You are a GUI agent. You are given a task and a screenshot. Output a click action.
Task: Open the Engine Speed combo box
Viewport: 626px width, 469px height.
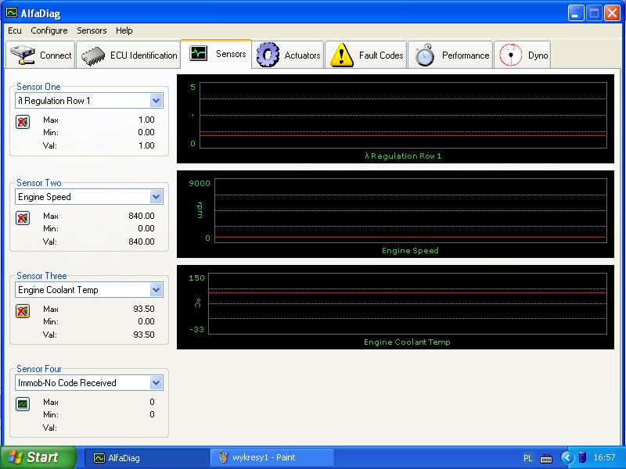point(89,197)
